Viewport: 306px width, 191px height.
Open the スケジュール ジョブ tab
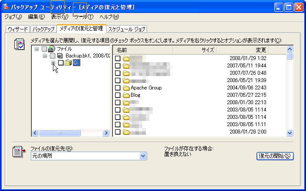pos(127,29)
